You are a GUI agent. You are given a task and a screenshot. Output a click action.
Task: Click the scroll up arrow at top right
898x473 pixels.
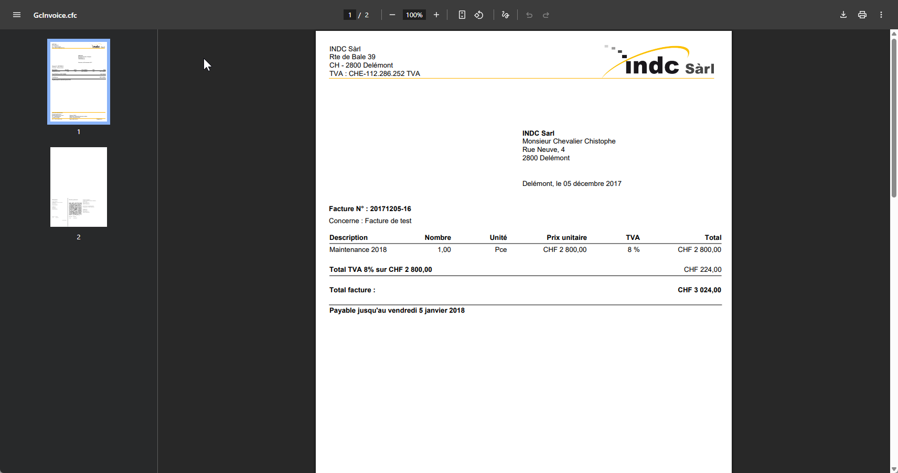click(x=894, y=34)
